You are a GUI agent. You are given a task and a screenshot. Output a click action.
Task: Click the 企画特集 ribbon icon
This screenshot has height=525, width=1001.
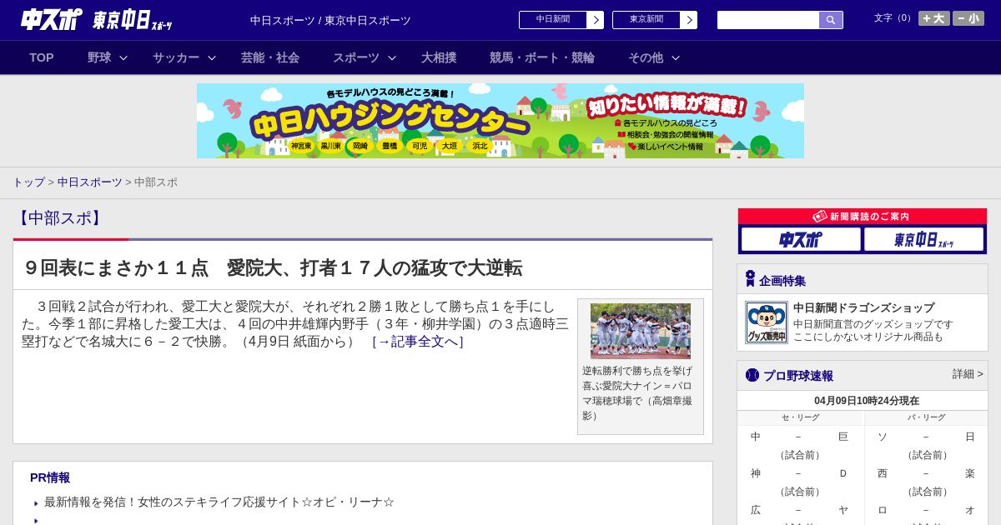750,278
